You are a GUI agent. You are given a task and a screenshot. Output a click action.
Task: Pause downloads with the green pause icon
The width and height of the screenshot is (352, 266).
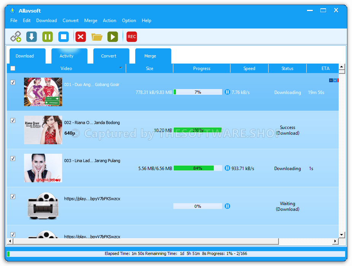(48, 37)
